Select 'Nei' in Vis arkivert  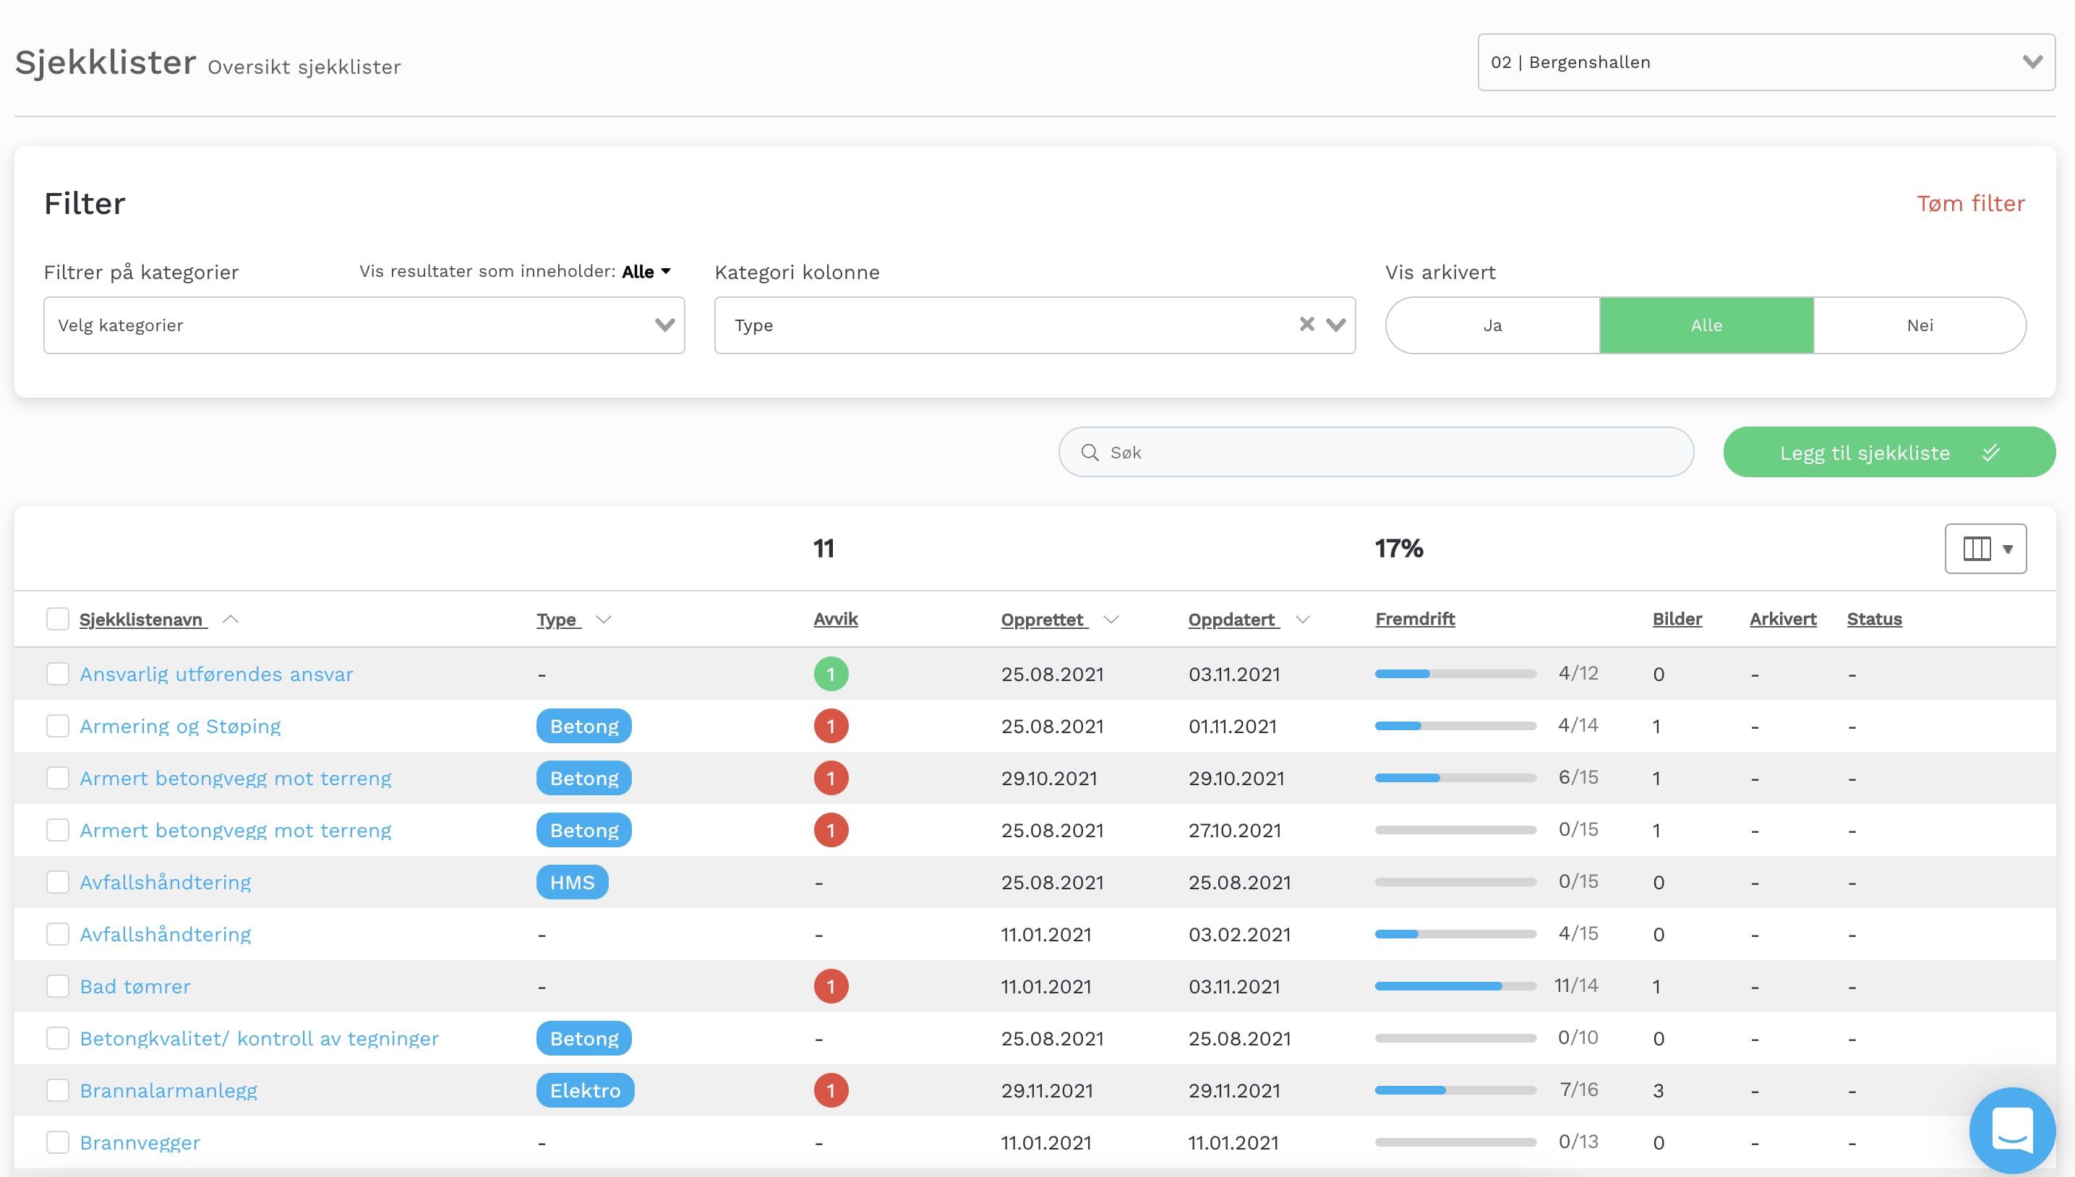tap(1919, 325)
